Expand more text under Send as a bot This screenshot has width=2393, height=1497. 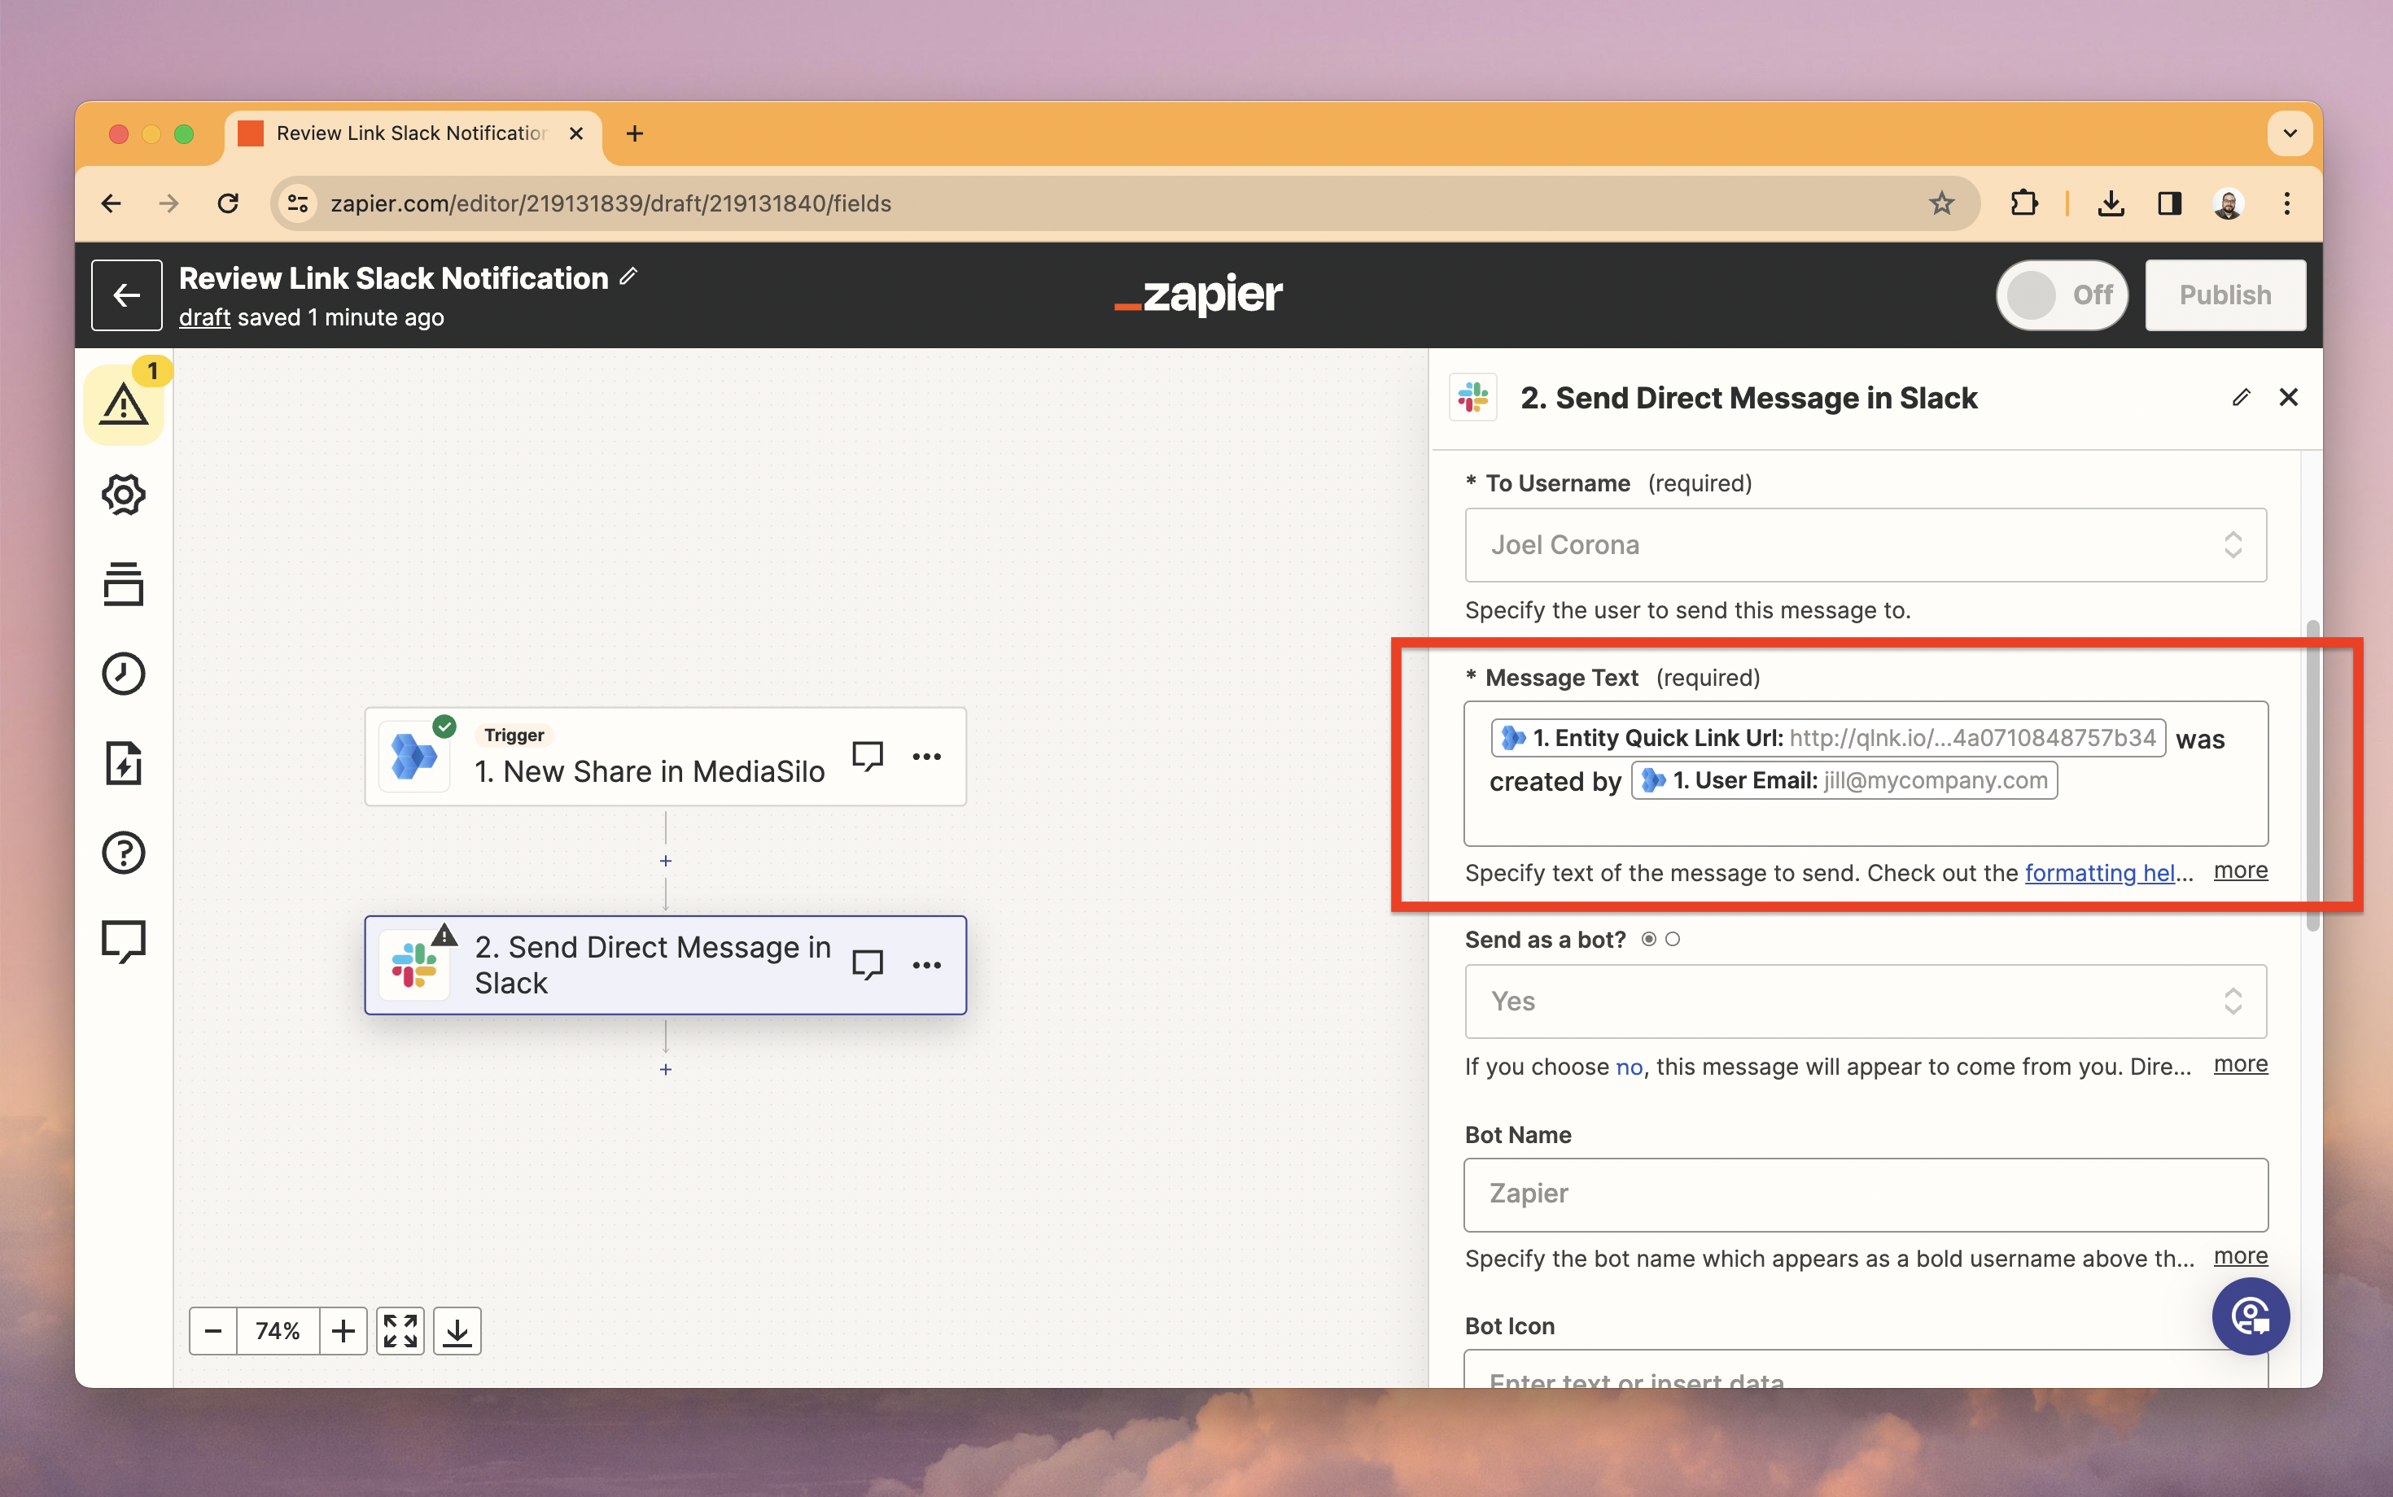coord(2241,1063)
